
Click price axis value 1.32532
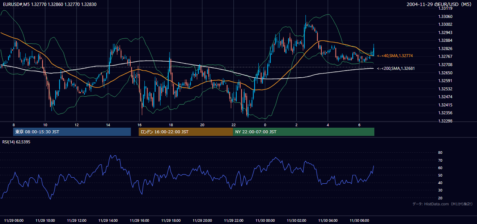(x=446, y=89)
